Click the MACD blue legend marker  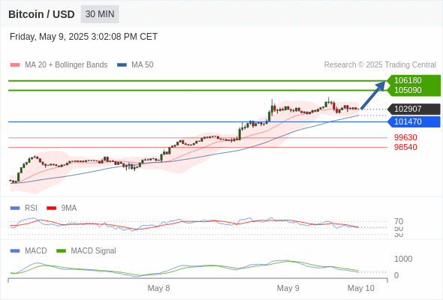tap(15, 251)
